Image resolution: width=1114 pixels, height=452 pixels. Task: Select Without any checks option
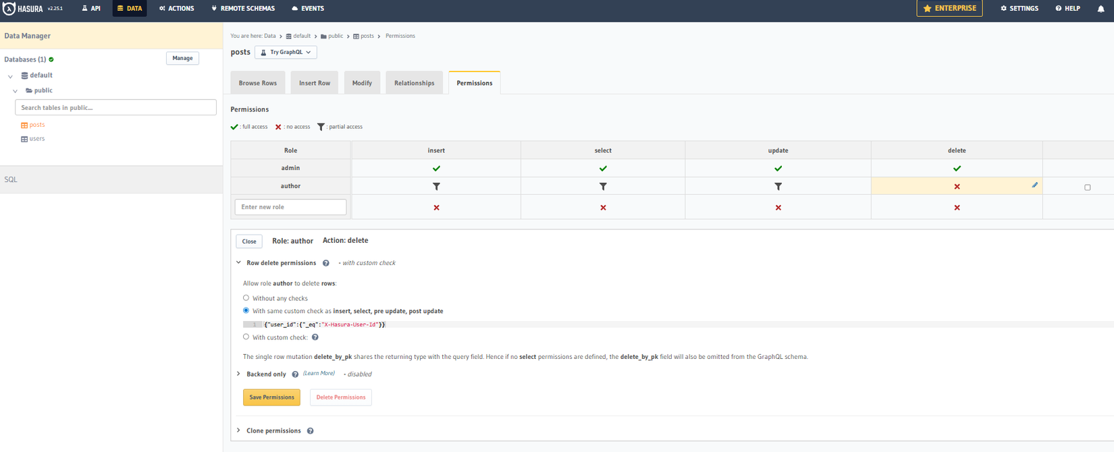[246, 298]
